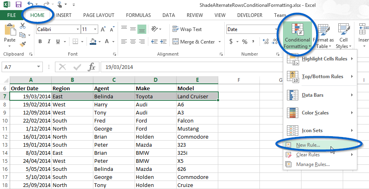Click the Touch/Mouse mode hand icon

(x=59, y=4)
